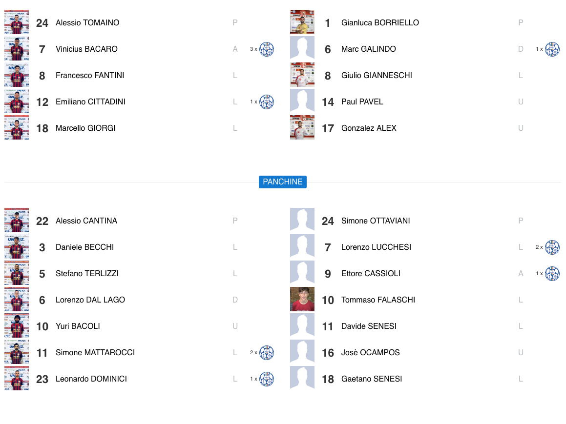This screenshot has width=566, height=424.
Task: Open Marcello GIORGI player photo
Action: pos(17,128)
